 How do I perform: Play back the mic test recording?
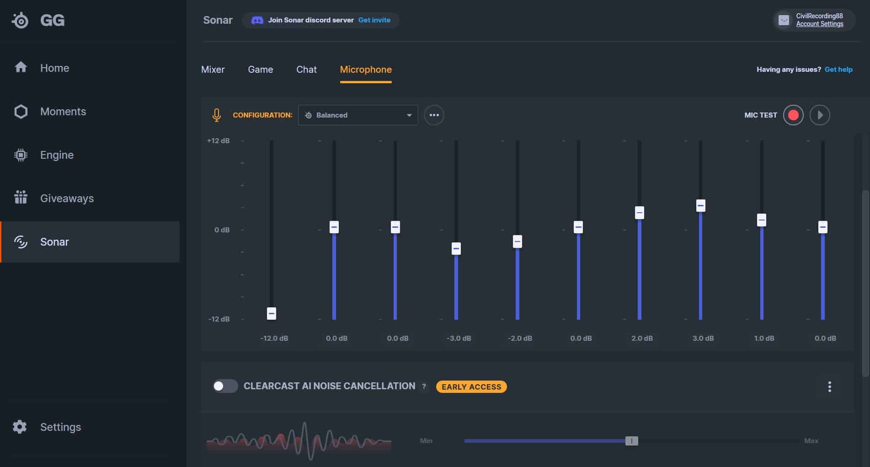pyautogui.click(x=820, y=115)
